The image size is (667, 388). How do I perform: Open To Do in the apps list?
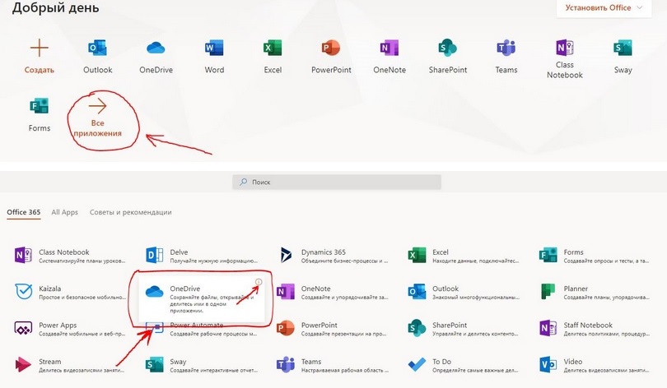click(464, 365)
